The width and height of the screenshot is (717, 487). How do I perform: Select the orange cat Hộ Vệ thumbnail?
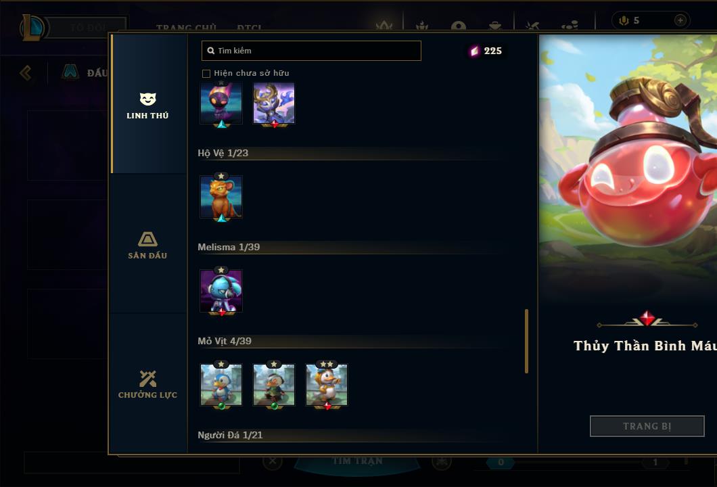(221, 198)
